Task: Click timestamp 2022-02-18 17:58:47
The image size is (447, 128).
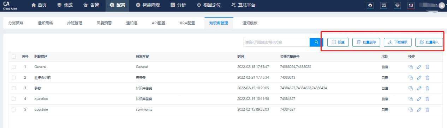Action: pos(253,67)
